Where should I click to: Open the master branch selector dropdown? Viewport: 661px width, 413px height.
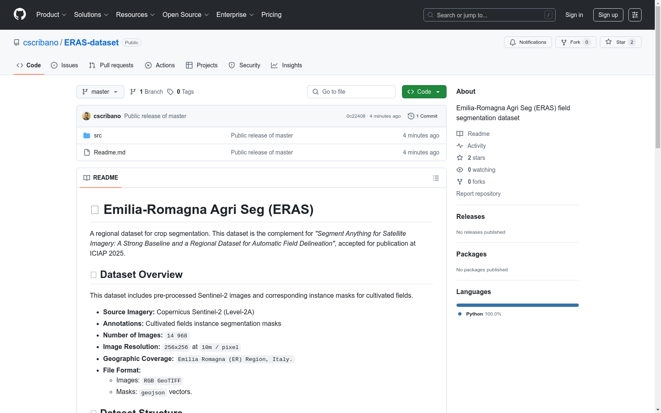[100, 92]
